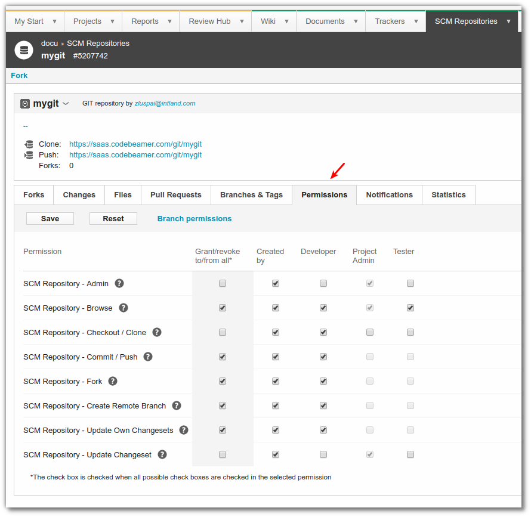Uncheck Developer for Checkout / Clone

pos(323,332)
